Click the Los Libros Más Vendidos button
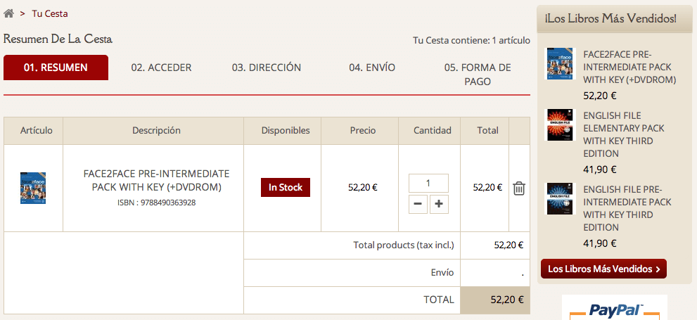Screen dimensions: 697x320 click(603, 269)
